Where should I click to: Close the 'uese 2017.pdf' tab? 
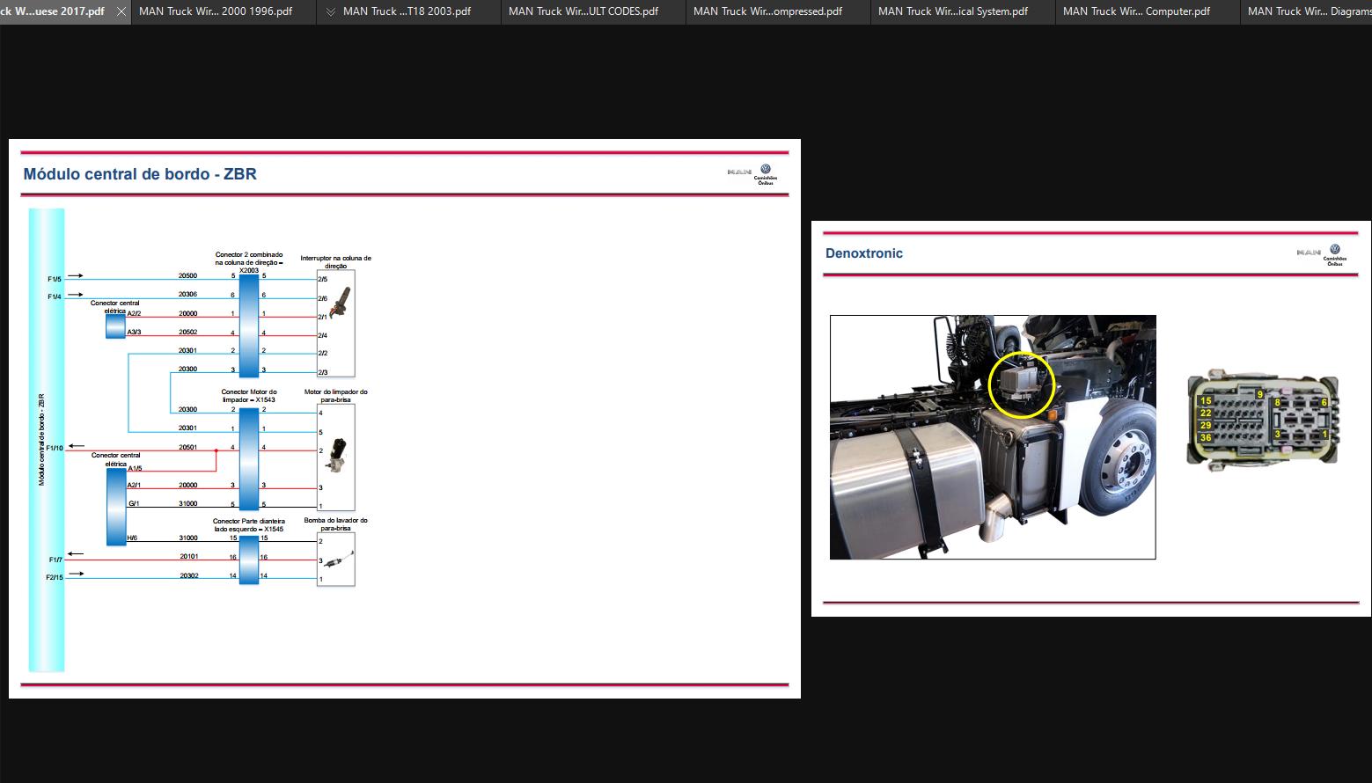[x=121, y=11]
